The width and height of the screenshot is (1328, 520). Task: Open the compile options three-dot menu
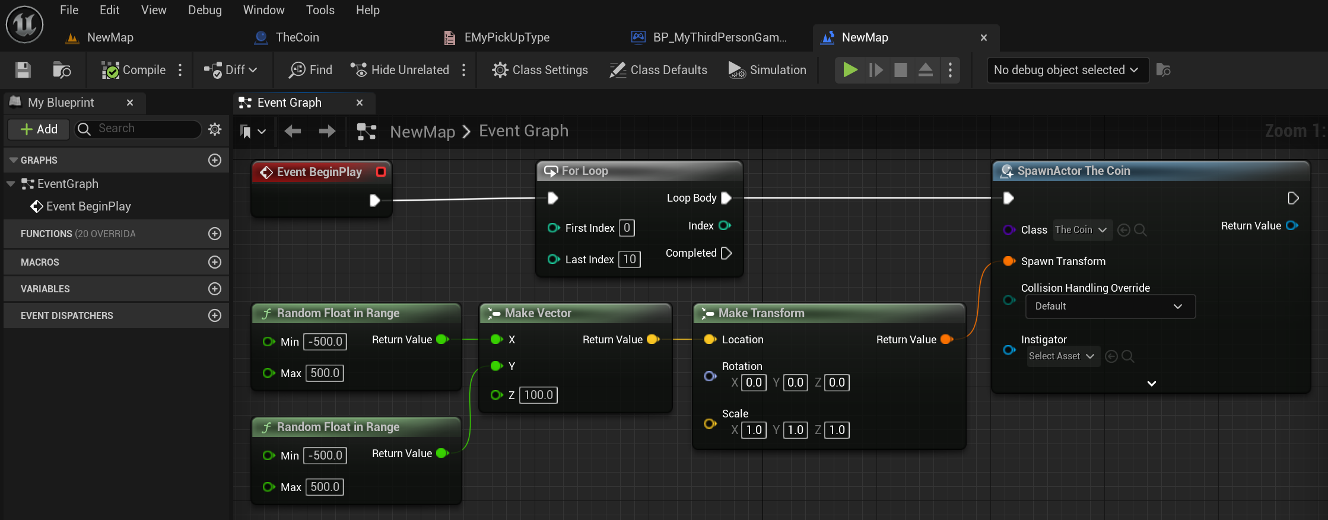coord(180,70)
